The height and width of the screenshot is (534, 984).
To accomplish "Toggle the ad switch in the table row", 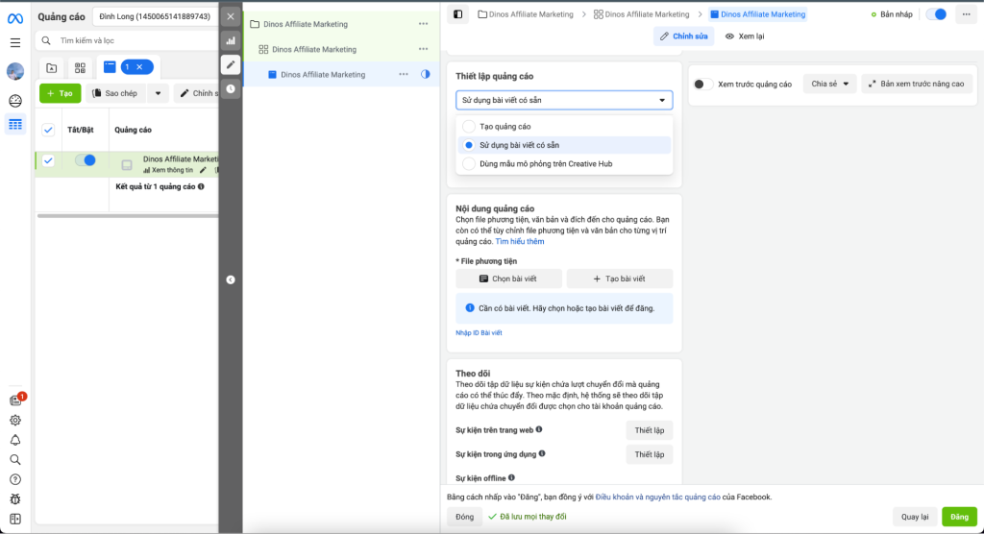I will (x=86, y=160).
